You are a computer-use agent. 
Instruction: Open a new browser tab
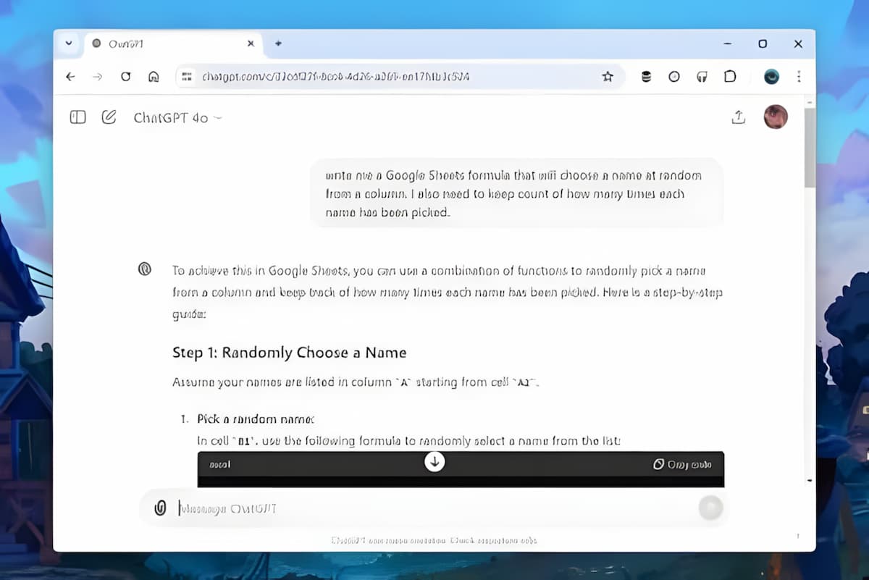(x=278, y=44)
